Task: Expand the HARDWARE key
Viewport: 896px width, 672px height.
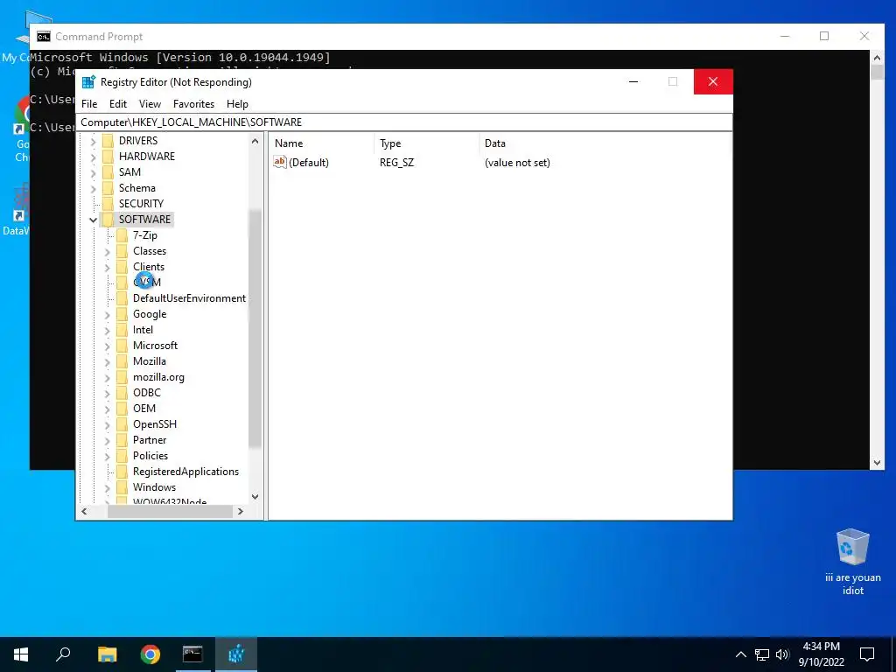Action: 93,157
